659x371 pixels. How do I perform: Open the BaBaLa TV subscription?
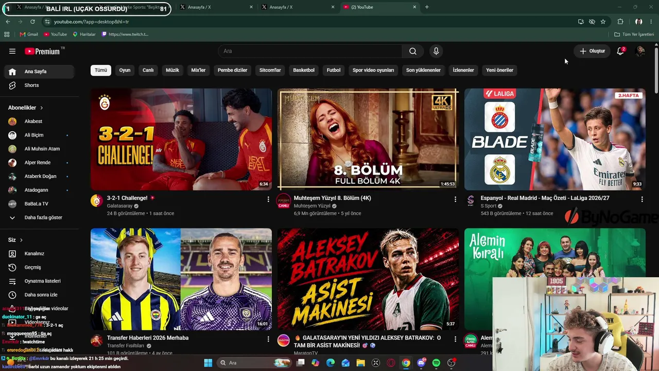coord(39,204)
